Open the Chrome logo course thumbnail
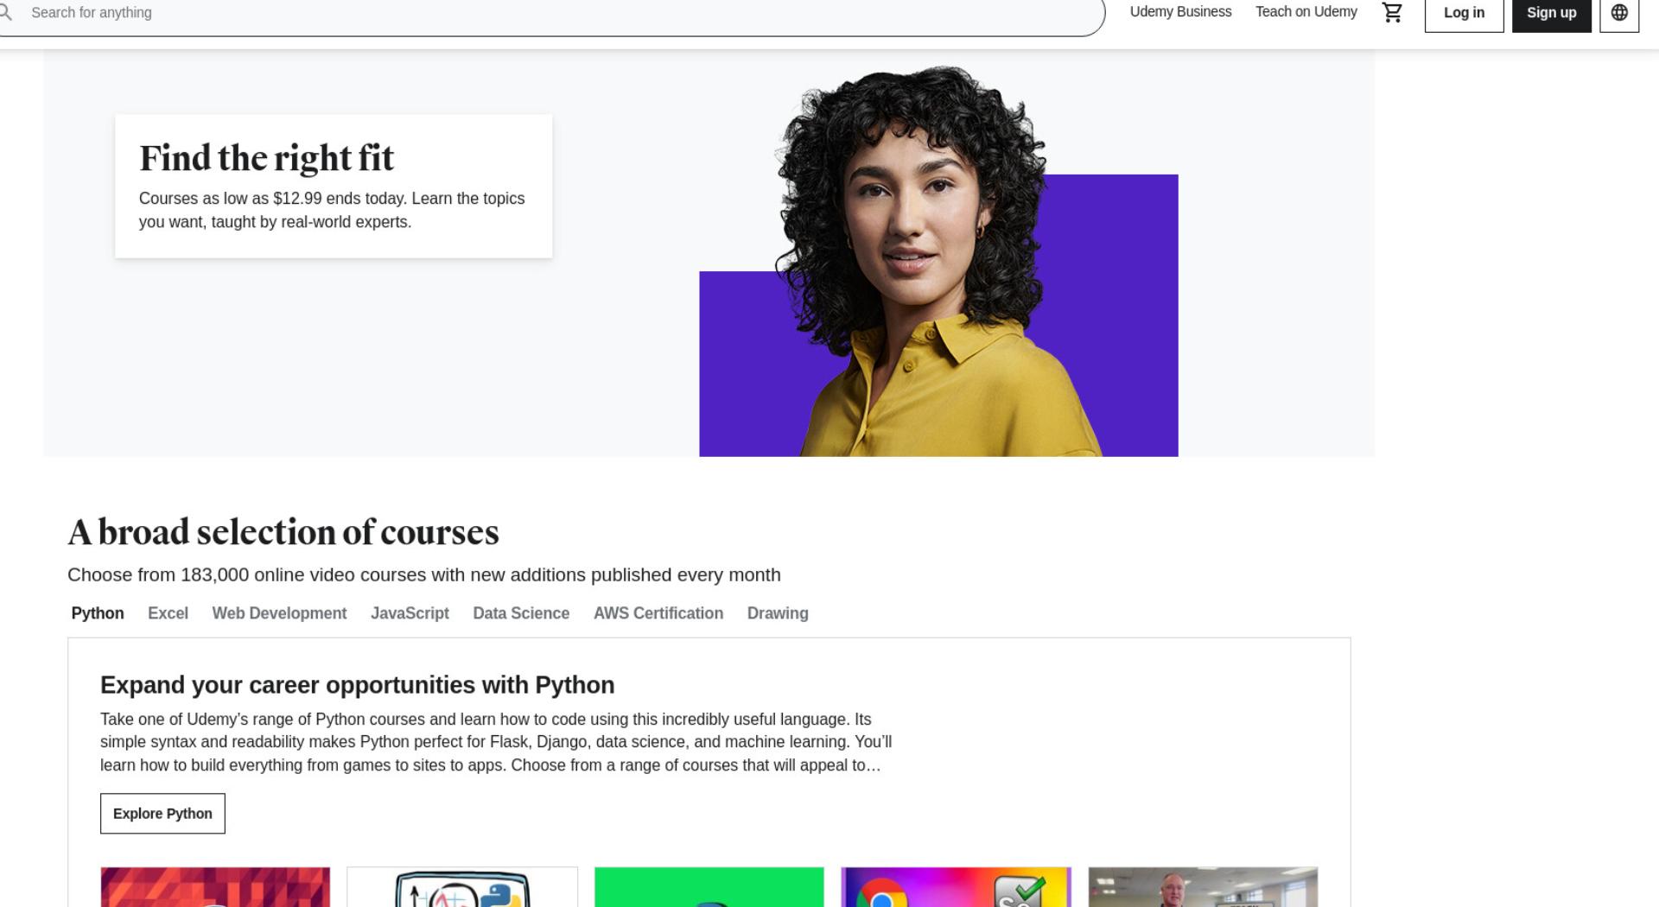The width and height of the screenshot is (1659, 907). point(956,887)
